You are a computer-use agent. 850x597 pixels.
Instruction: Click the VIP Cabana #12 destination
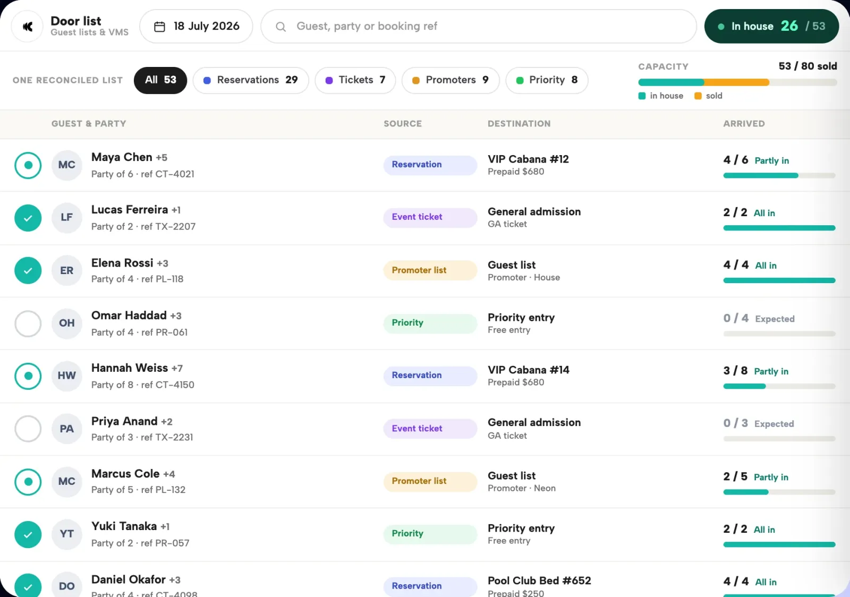click(x=528, y=159)
